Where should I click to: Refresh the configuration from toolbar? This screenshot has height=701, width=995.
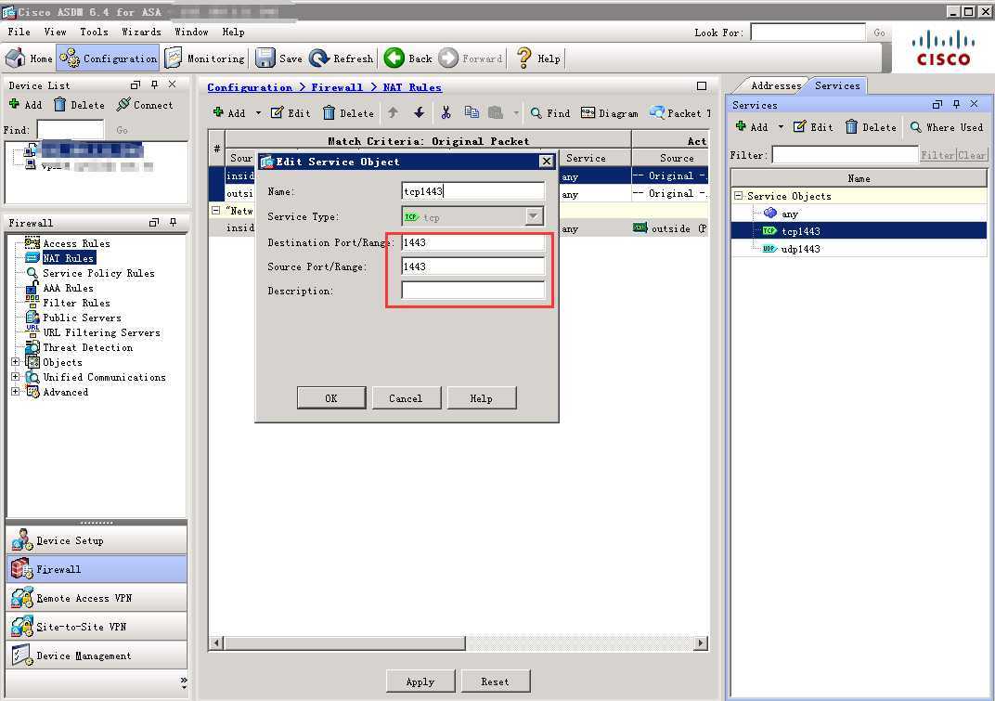(342, 58)
